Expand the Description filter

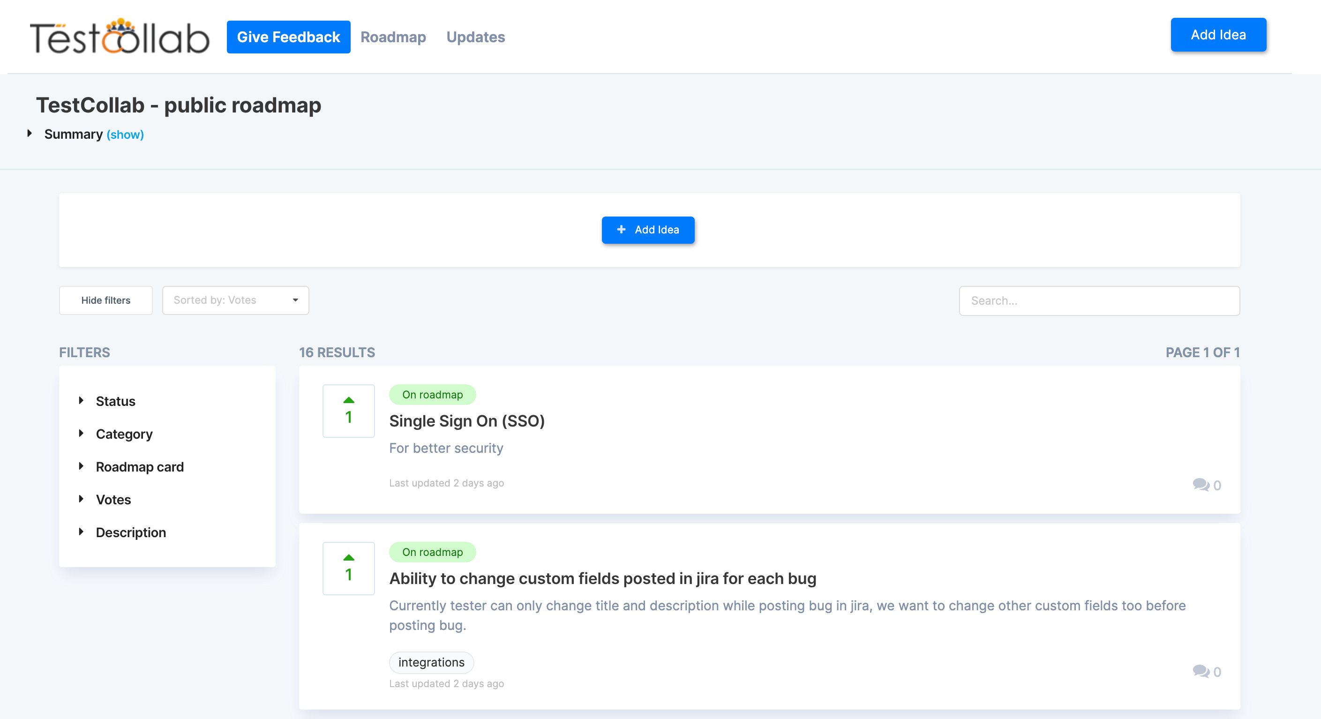(130, 532)
